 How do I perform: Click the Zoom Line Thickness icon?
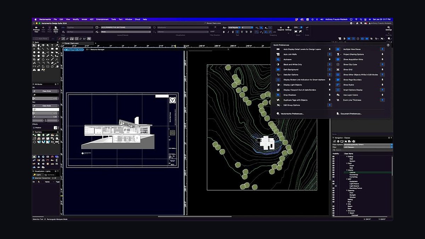coord(338,100)
